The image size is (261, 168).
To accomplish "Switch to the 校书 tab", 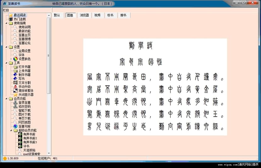I will (x=110, y=15).
